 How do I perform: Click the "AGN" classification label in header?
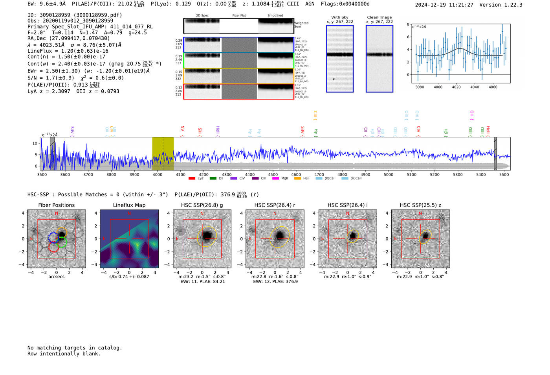310,4
